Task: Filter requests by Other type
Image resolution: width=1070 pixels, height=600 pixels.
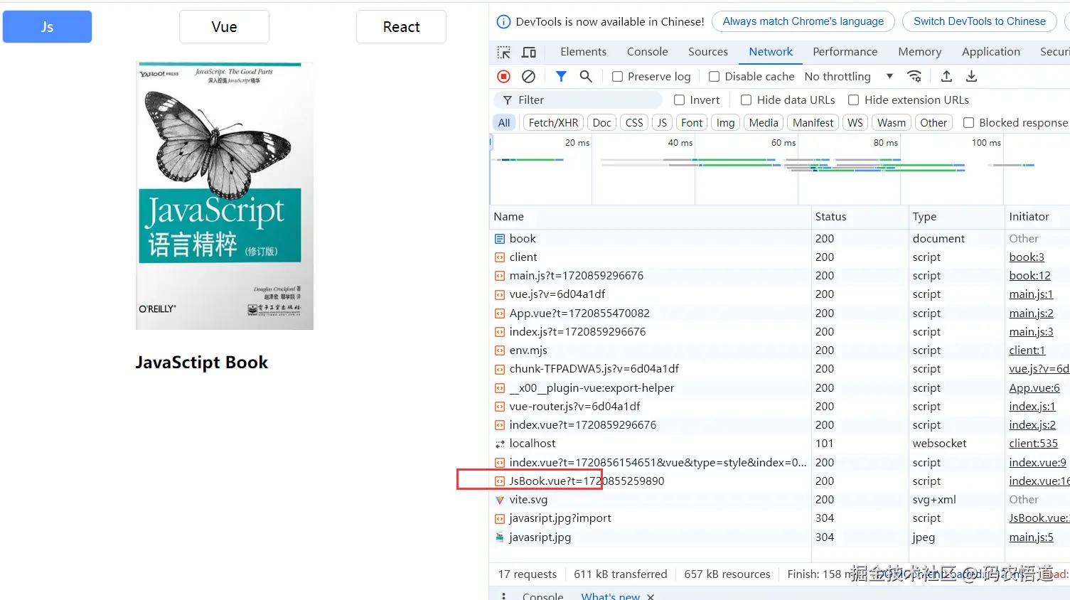Action: pos(933,123)
